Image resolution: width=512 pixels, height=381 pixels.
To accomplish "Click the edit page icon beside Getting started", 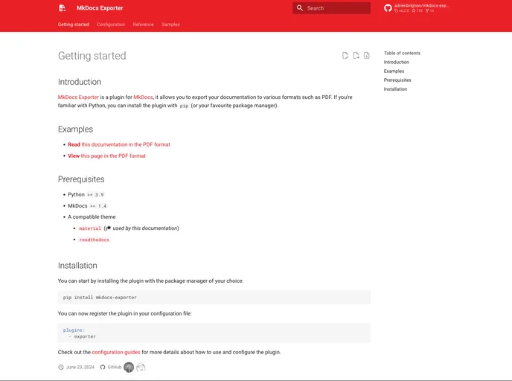I will click(345, 56).
